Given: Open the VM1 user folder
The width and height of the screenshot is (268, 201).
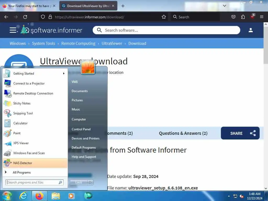Looking at the screenshot, I should click(x=75, y=82).
